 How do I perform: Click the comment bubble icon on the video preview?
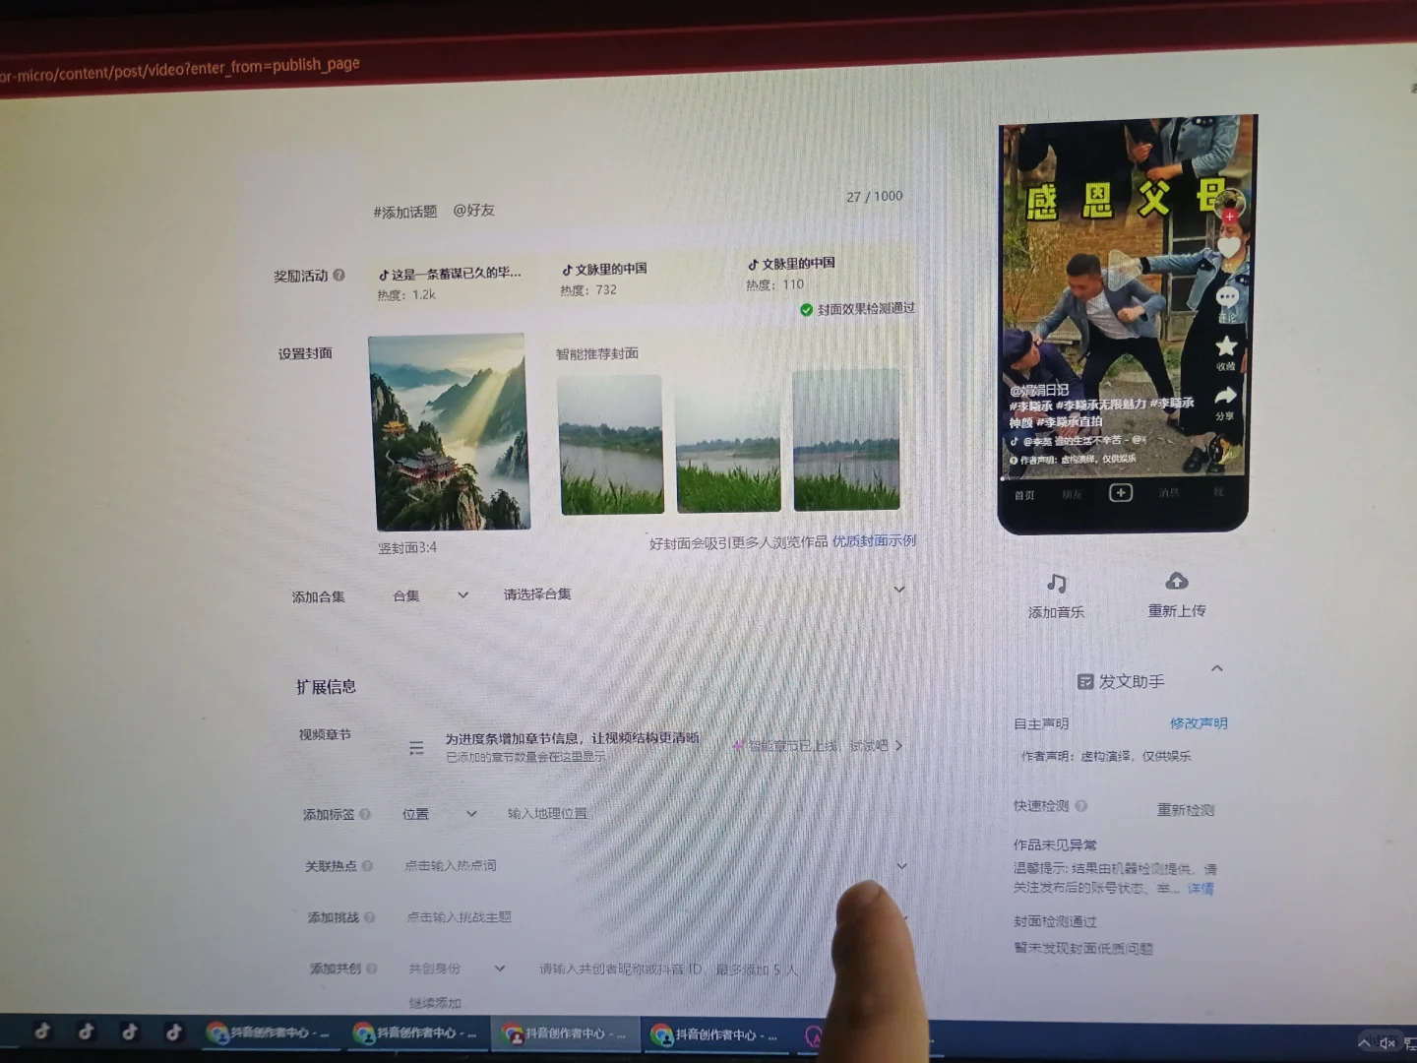[x=1226, y=296]
